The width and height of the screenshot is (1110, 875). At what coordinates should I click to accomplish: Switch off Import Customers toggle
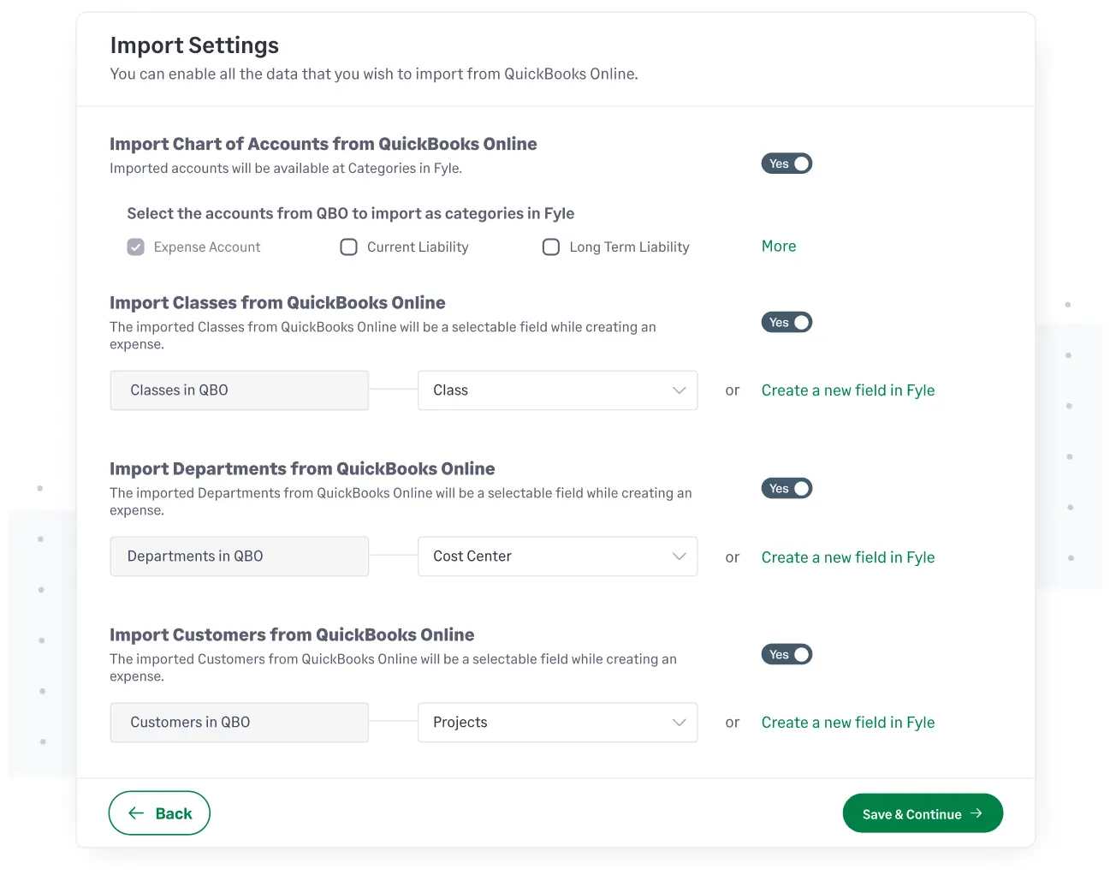[x=786, y=655]
